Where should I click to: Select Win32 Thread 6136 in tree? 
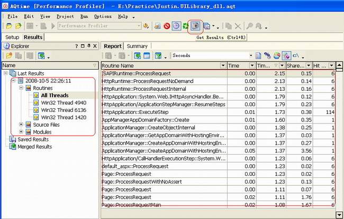pos(64,110)
